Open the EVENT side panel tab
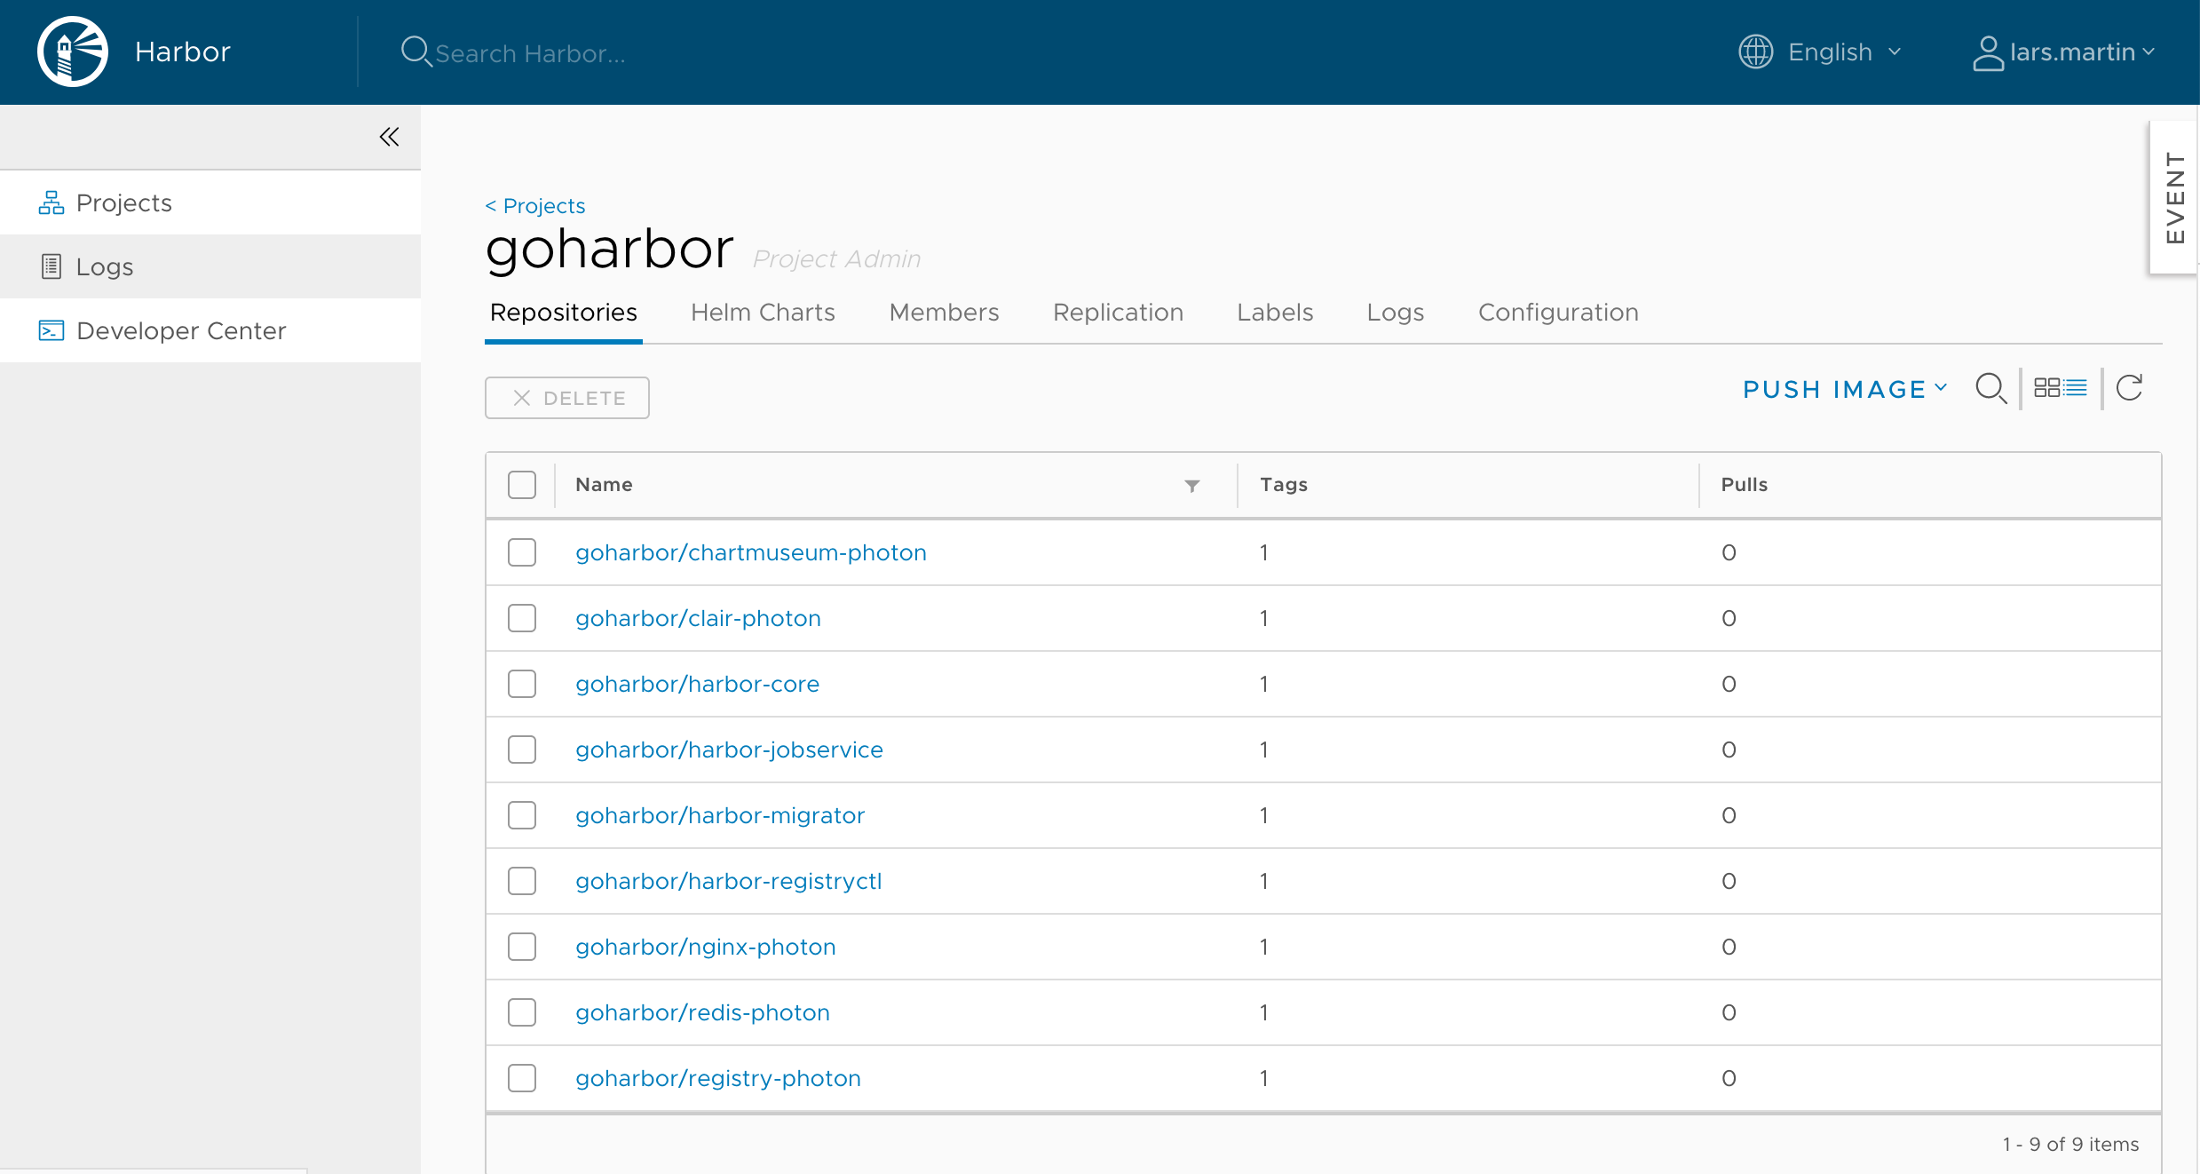2200x1174 pixels. click(x=2173, y=197)
